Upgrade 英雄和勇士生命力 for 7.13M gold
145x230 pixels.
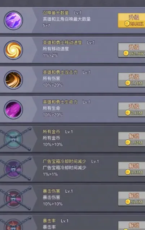[x=131, y=110]
